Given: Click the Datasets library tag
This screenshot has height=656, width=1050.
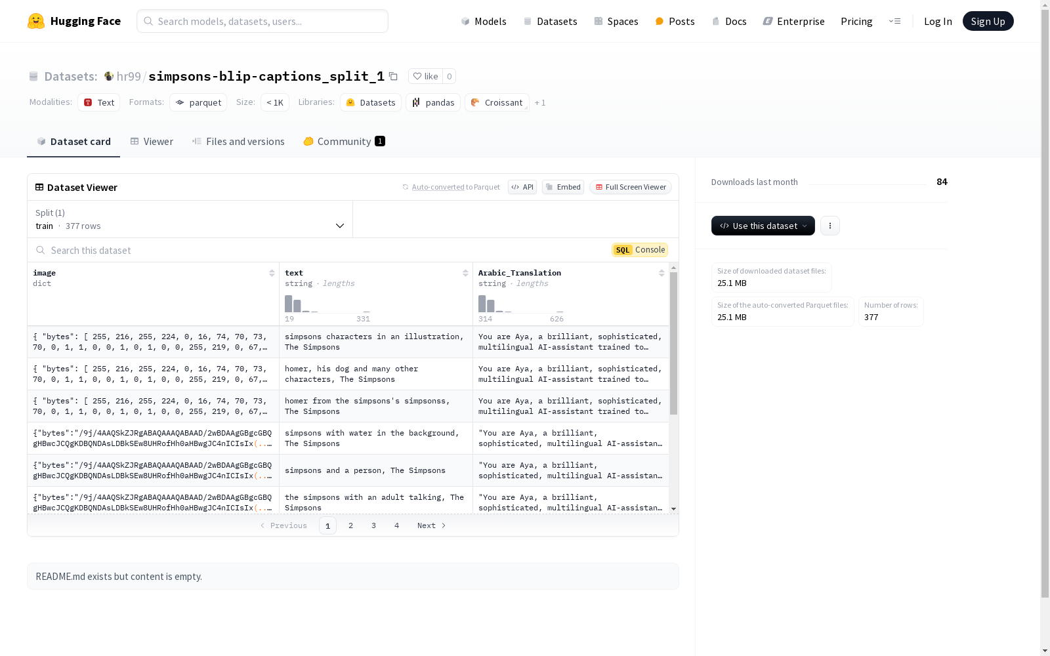Looking at the screenshot, I should coord(371,102).
